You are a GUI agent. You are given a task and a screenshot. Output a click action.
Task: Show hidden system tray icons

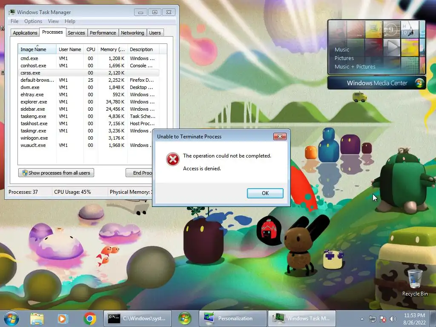(362, 319)
